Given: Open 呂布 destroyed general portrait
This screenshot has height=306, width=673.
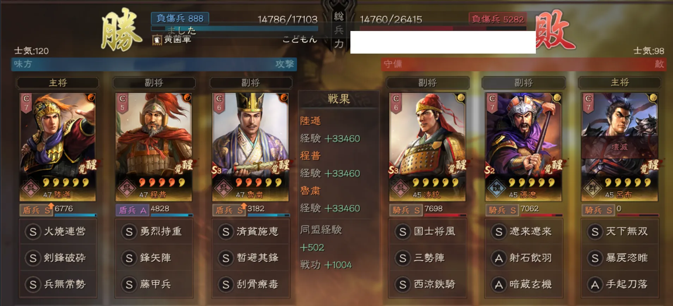Looking at the screenshot, I should 619,147.
